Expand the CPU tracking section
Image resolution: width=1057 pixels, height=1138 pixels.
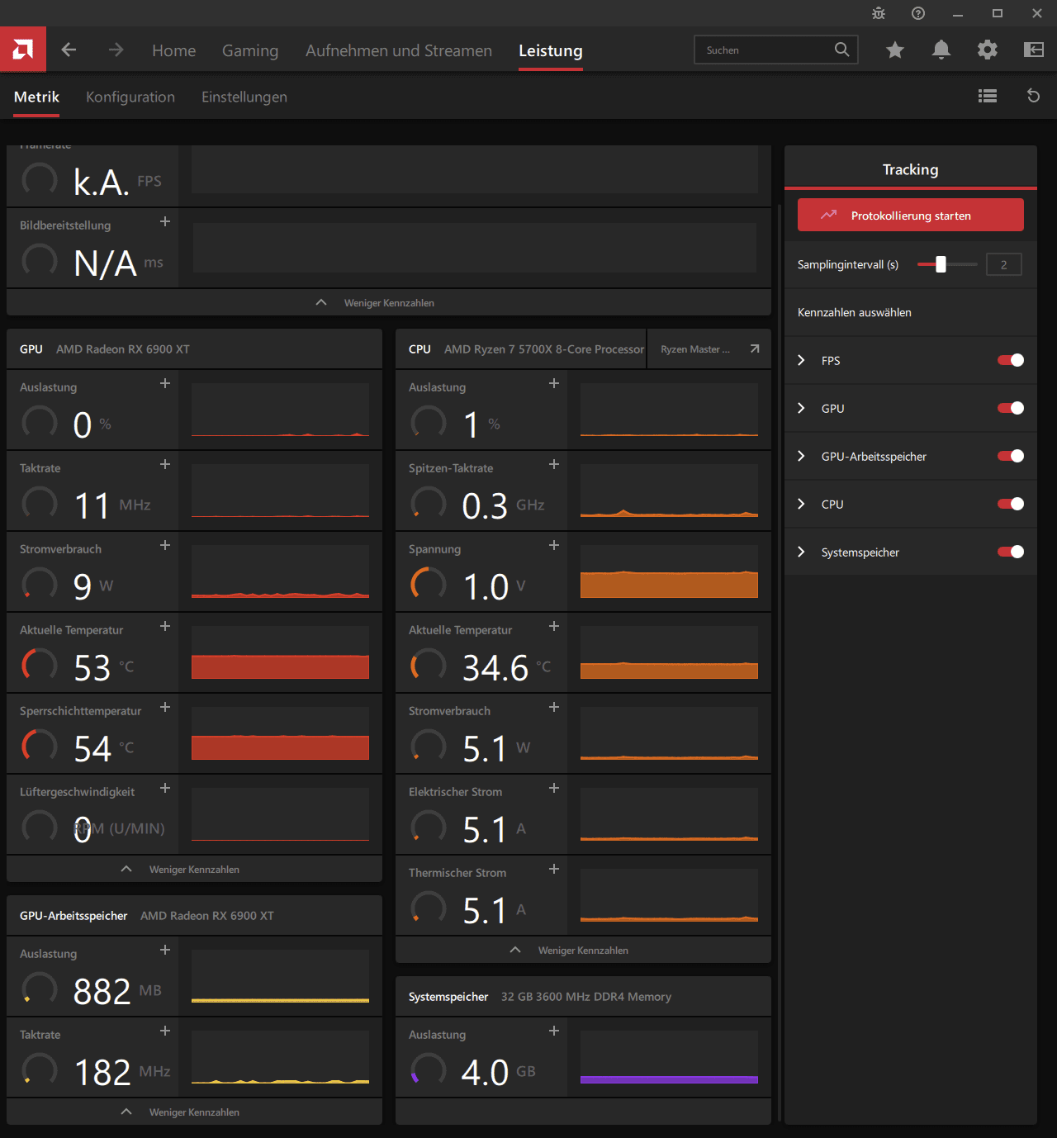[x=801, y=504]
